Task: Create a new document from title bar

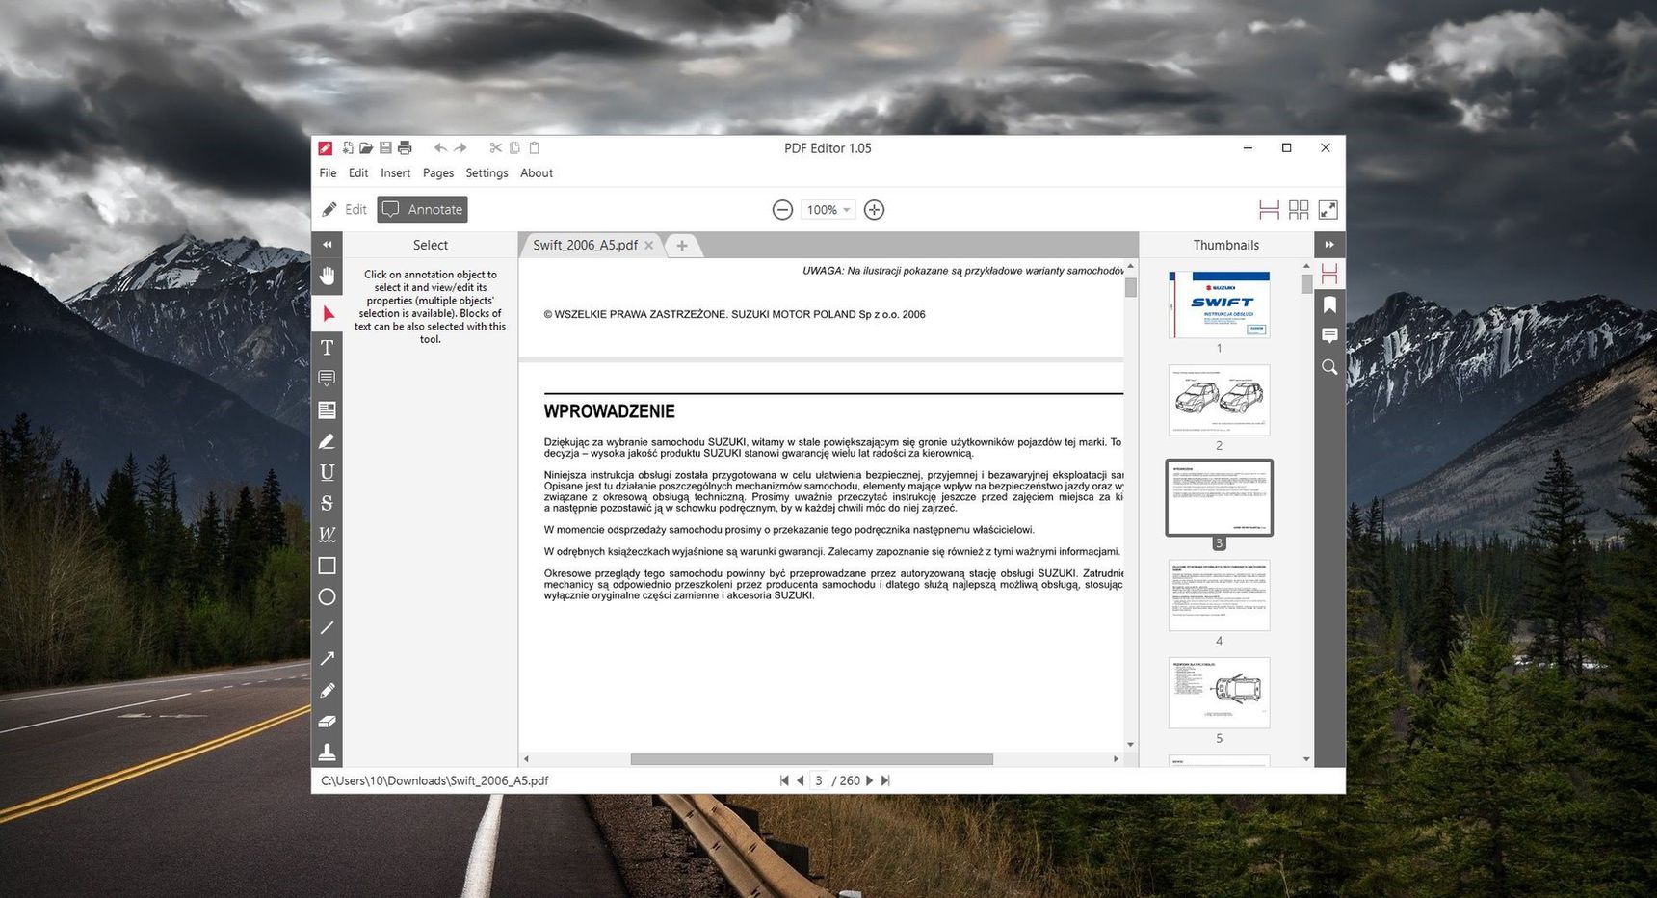Action: (348, 147)
